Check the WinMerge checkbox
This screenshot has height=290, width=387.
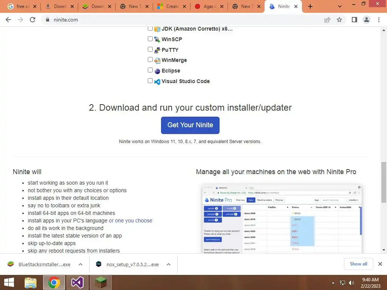click(x=150, y=60)
